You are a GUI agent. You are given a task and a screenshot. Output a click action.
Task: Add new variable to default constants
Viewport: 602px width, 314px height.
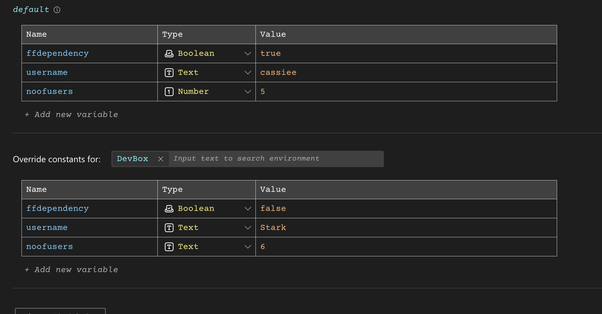(71, 115)
